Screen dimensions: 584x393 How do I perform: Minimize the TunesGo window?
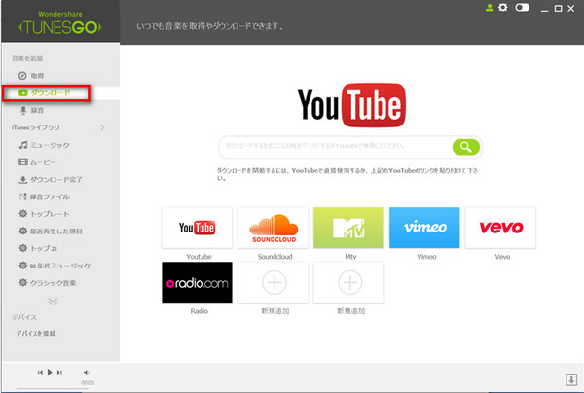[x=544, y=9]
